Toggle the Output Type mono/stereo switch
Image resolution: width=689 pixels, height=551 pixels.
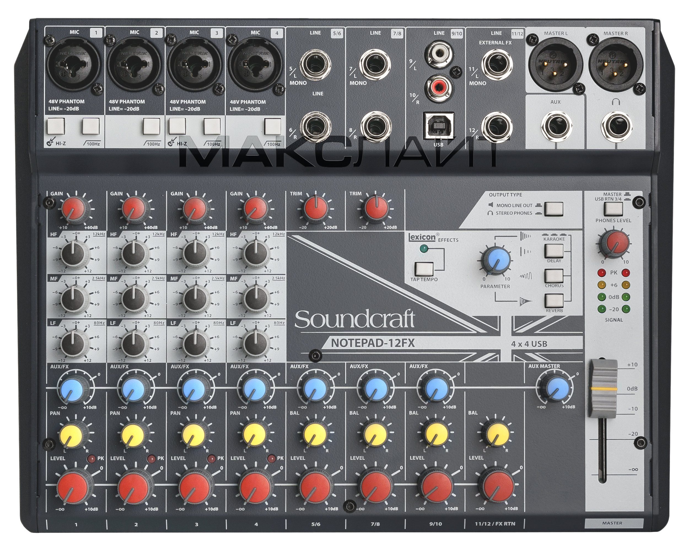pyautogui.click(x=553, y=209)
